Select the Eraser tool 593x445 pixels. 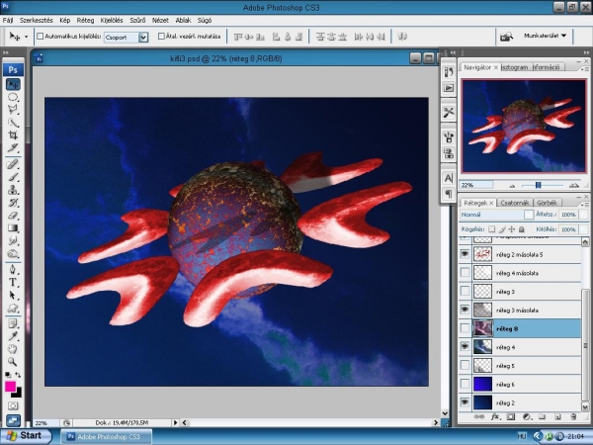click(13, 216)
